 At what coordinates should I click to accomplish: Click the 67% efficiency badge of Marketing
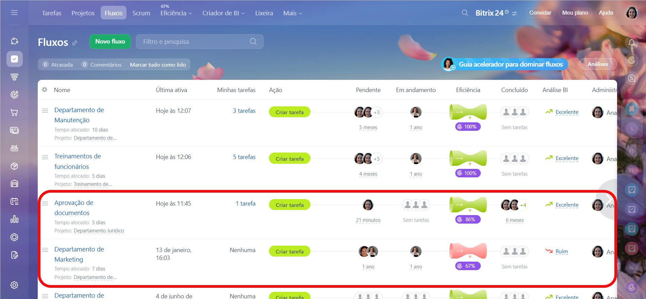coord(468,266)
